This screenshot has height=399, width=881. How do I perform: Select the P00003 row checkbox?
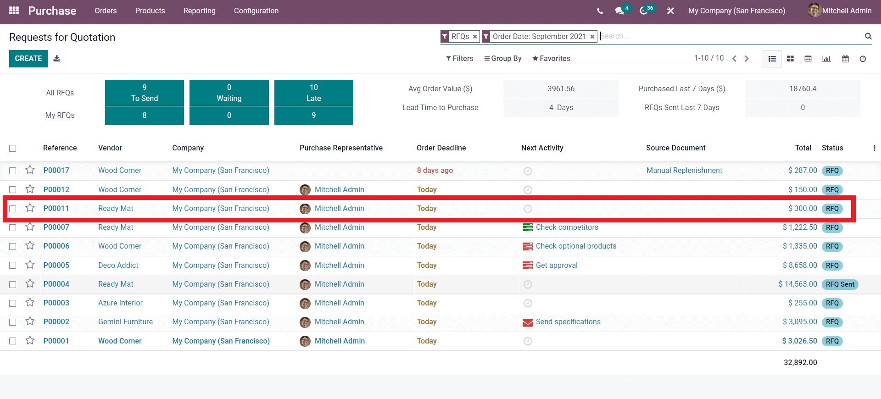tap(12, 303)
